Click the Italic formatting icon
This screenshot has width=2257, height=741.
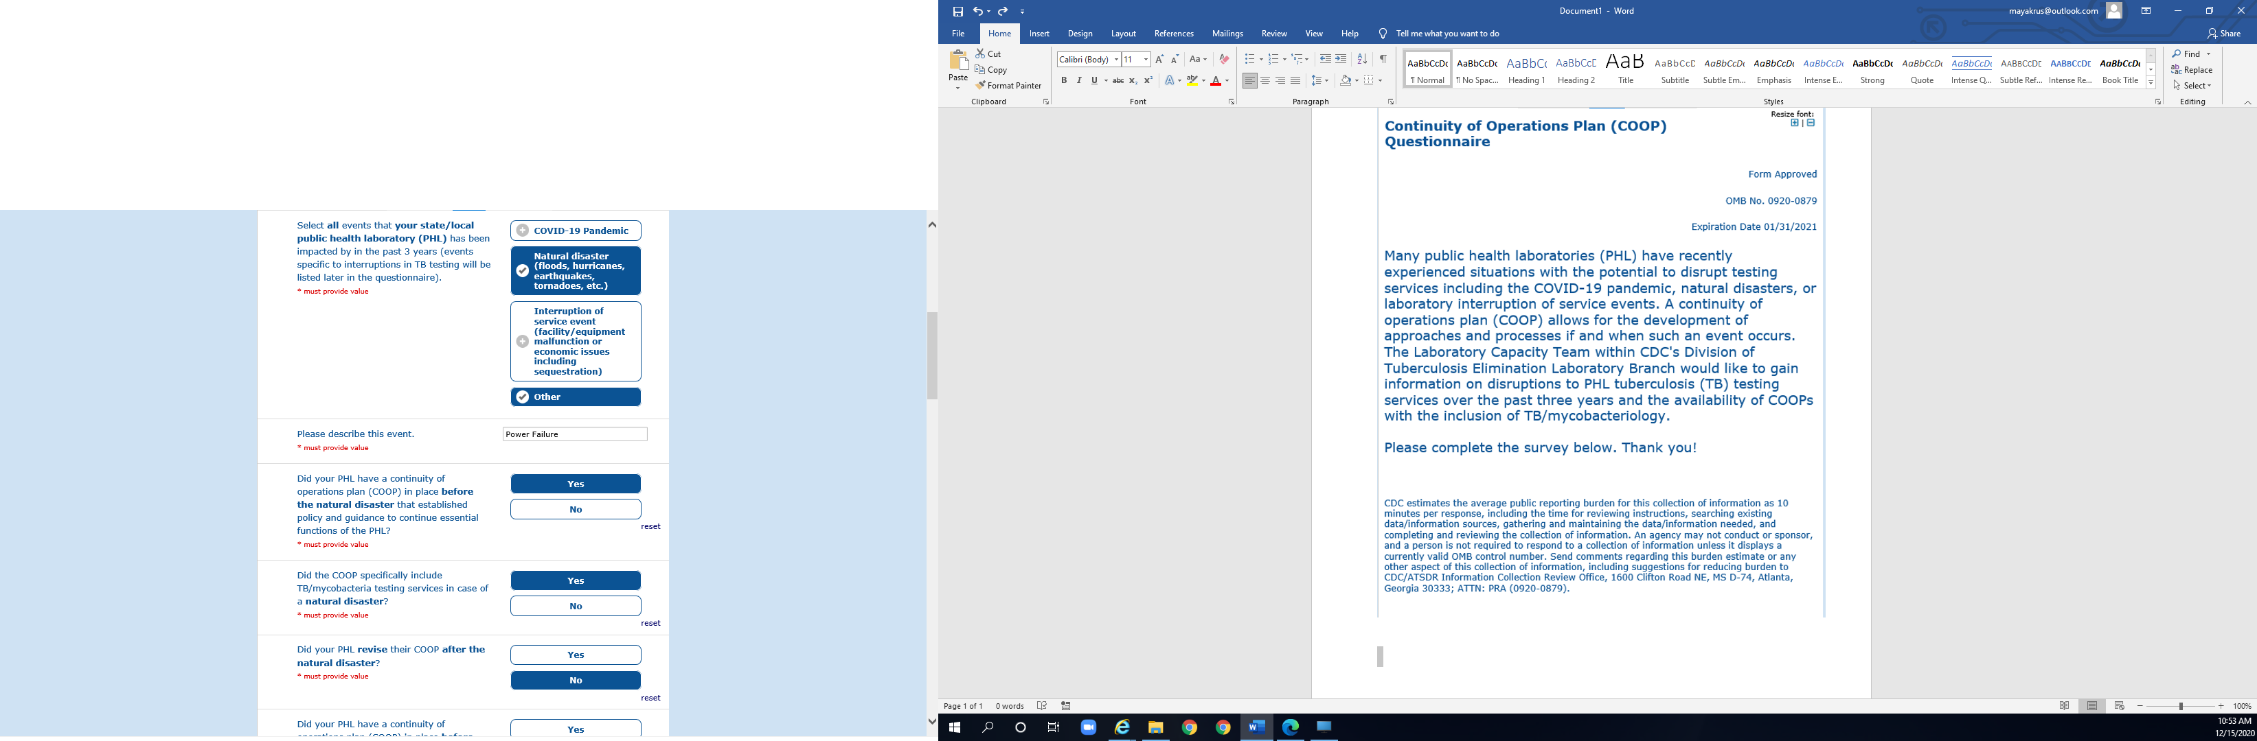(1078, 80)
